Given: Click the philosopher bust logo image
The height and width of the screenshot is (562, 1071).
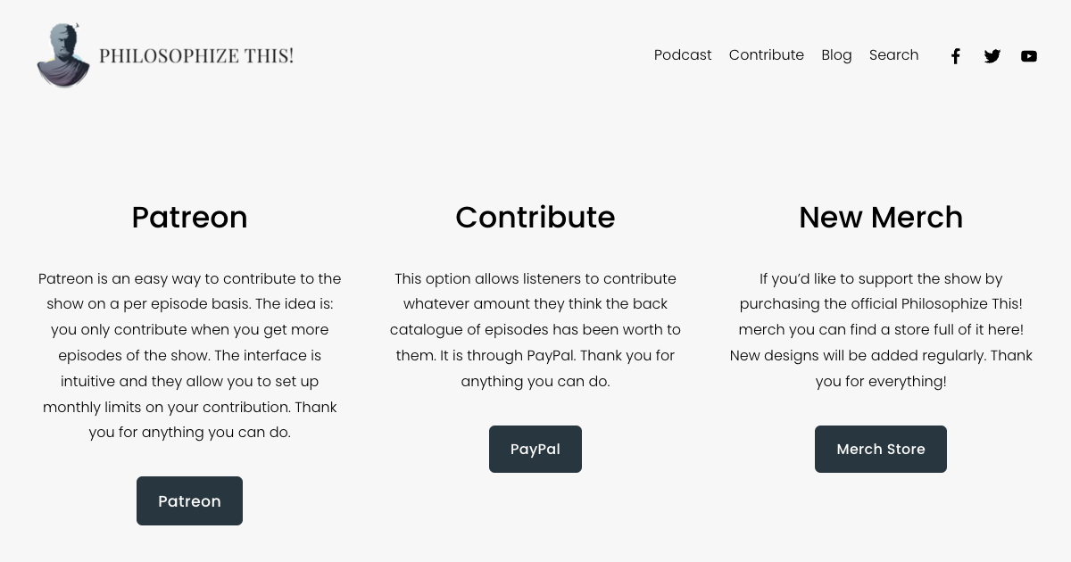Looking at the screenshot, I should pos(62,55).
